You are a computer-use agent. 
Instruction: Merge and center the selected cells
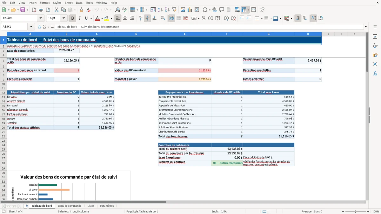click(172, 18)
